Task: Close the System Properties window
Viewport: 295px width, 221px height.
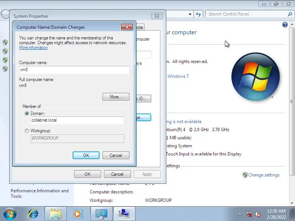Action: tap(157, 16)
